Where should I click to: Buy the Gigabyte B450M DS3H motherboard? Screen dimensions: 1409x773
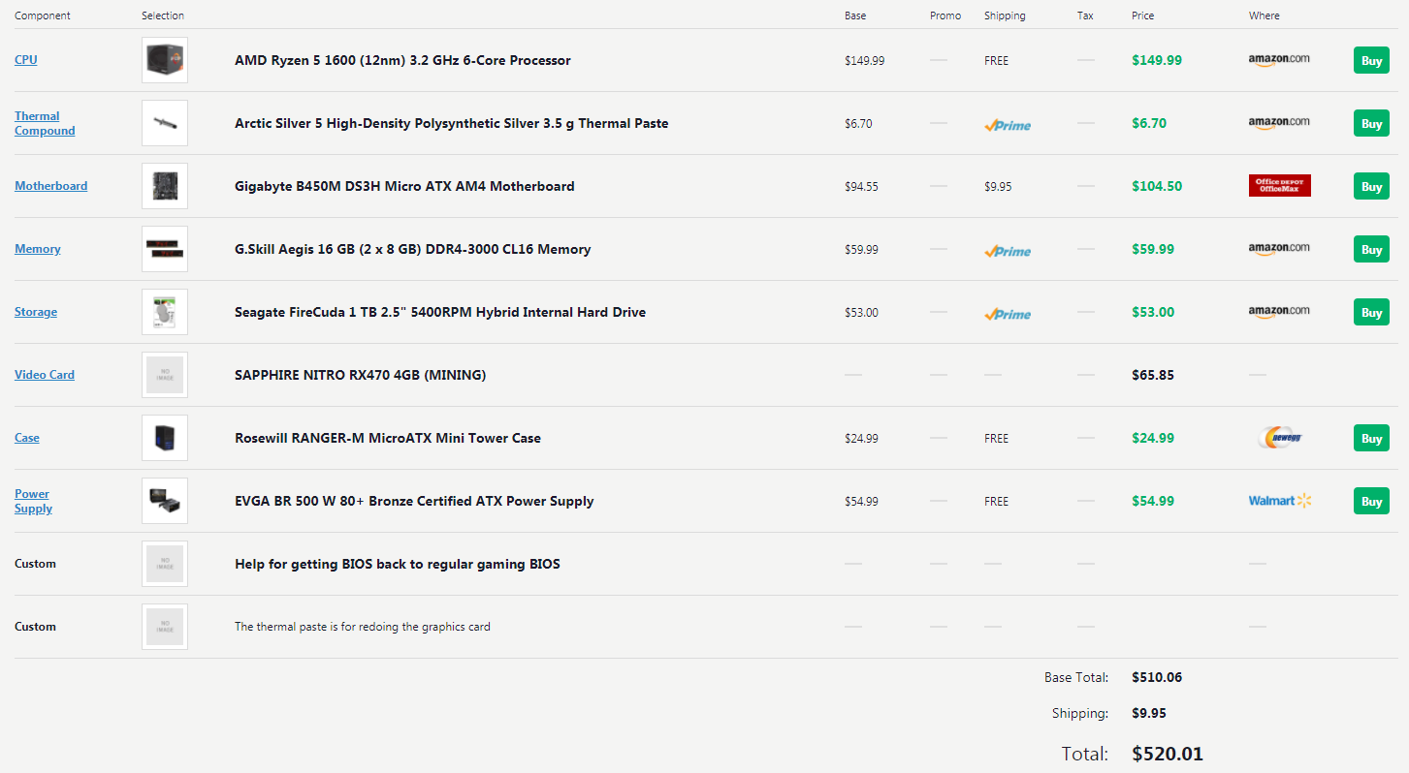[1371, 186]
